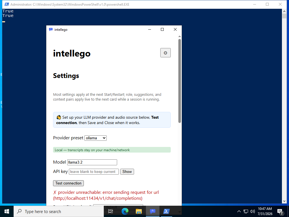Image resolution: width=289 pixels, height=217 pixels.
Task: Open the taskbar clock and date
Action: (265, 211)
